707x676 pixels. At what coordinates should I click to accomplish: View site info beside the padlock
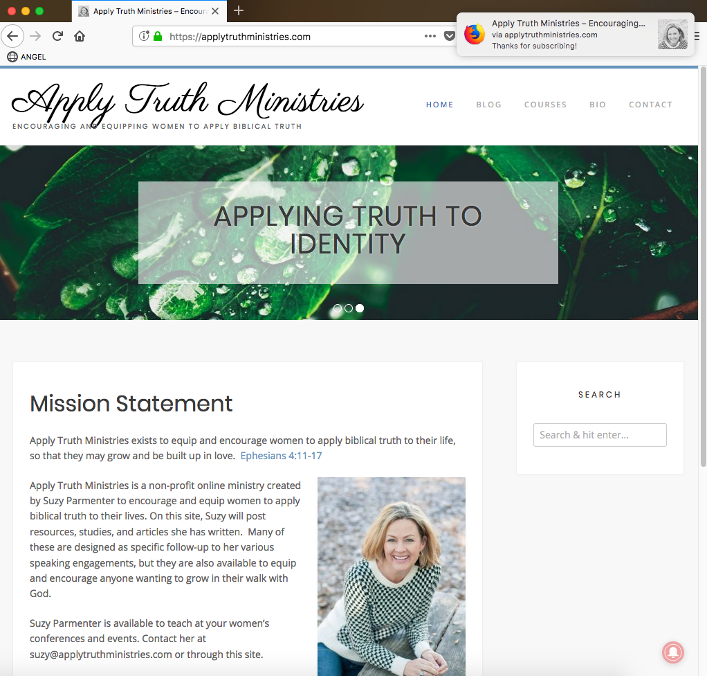point(144,36)
